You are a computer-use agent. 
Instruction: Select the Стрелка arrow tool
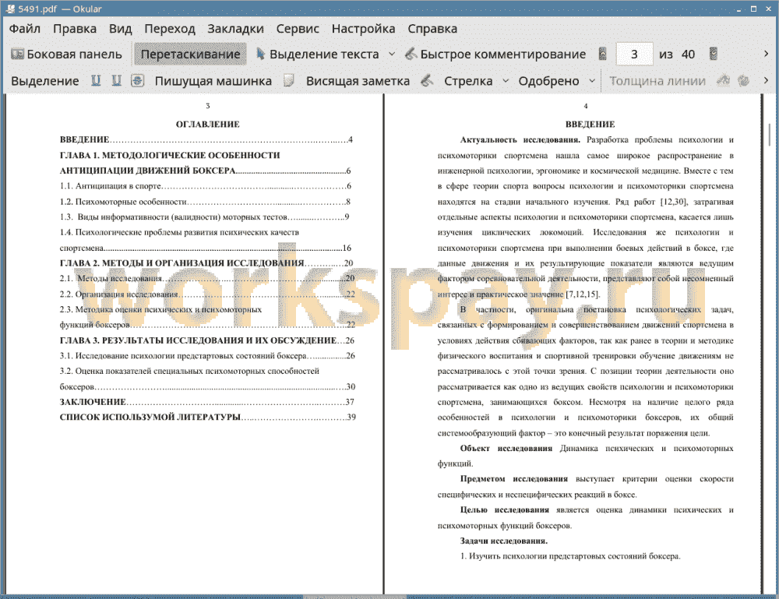[x=468, y=81]
